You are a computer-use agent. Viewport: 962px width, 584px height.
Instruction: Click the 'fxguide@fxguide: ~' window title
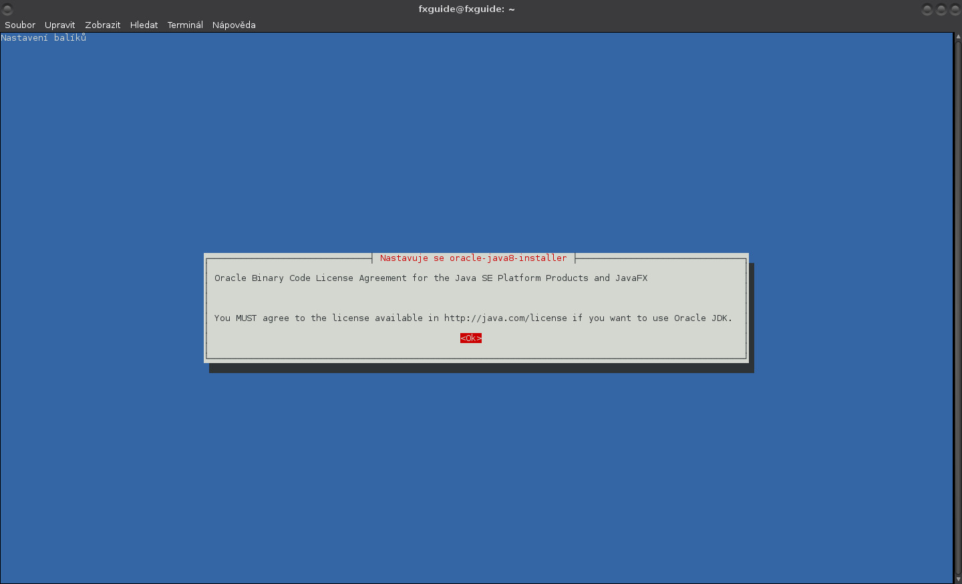[467, 9]
